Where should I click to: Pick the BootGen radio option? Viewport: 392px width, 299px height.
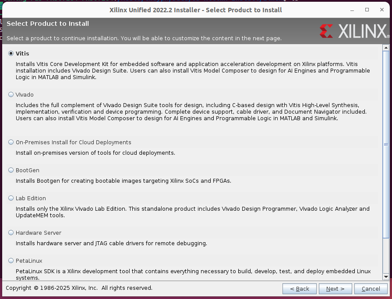[x=11, y=170]
